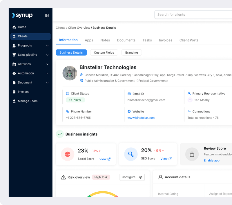Click the Account details person icon
232x205 pixels.
click(161, 177)
